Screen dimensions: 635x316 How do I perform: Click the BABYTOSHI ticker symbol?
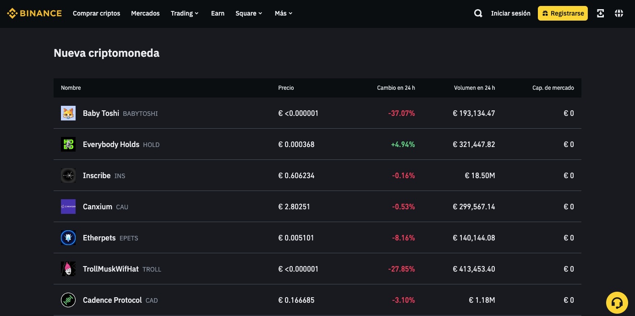[140, 114]
